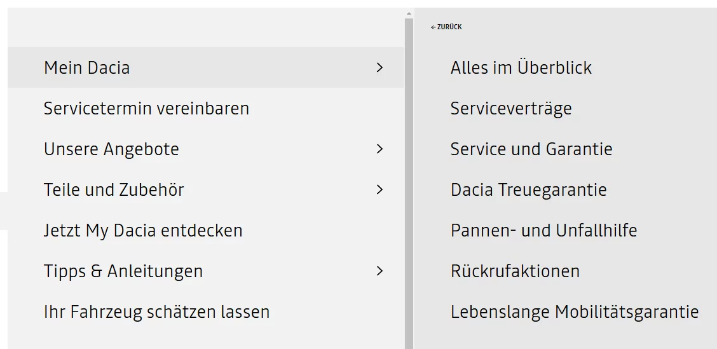Click the vertical scrollbar track

409,183
